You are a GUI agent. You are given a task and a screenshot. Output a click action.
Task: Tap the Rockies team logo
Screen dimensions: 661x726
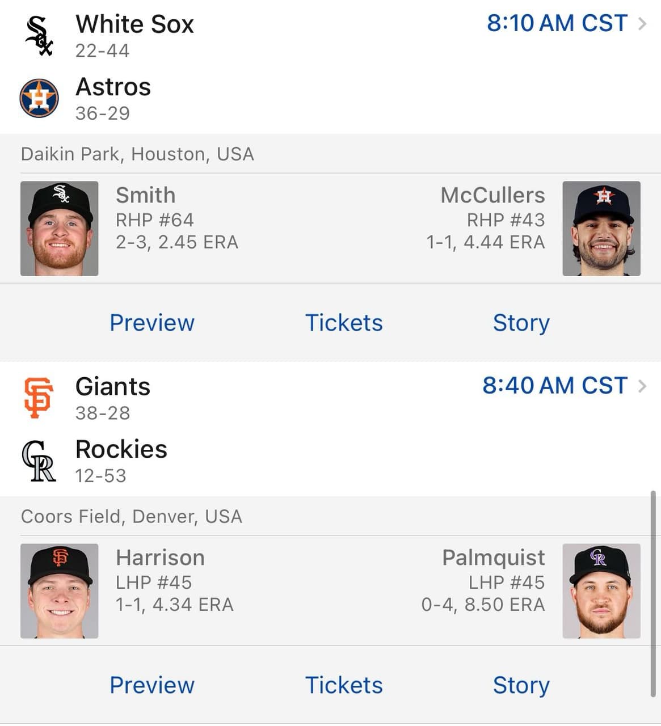[39, 461]
